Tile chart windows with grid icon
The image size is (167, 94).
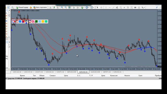click(x=69, y=8)
